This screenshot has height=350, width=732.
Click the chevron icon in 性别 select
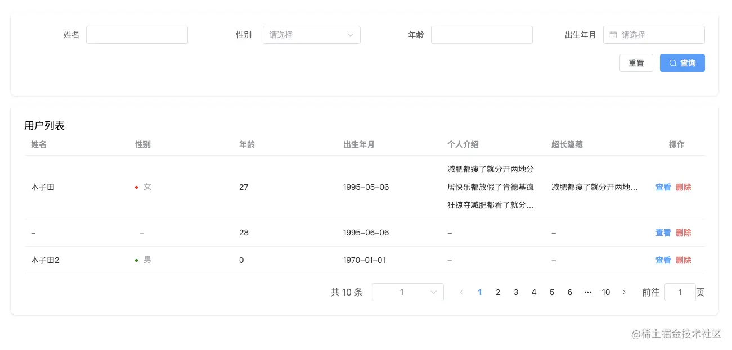point(350,35)
